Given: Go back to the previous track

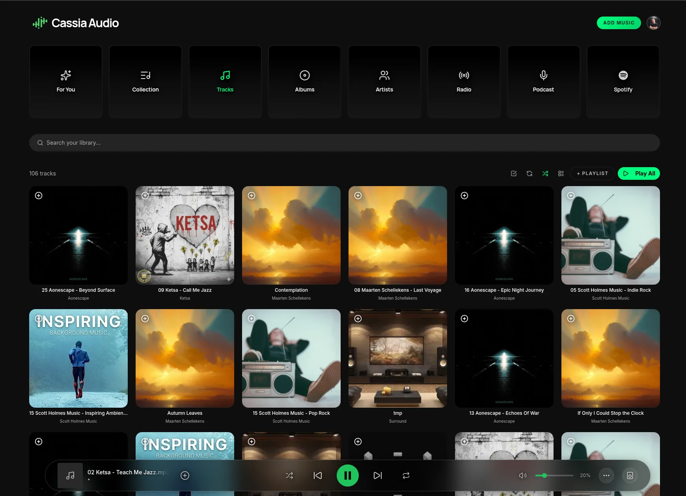Looking at the screenshot, I should click(x=317, y=475).
